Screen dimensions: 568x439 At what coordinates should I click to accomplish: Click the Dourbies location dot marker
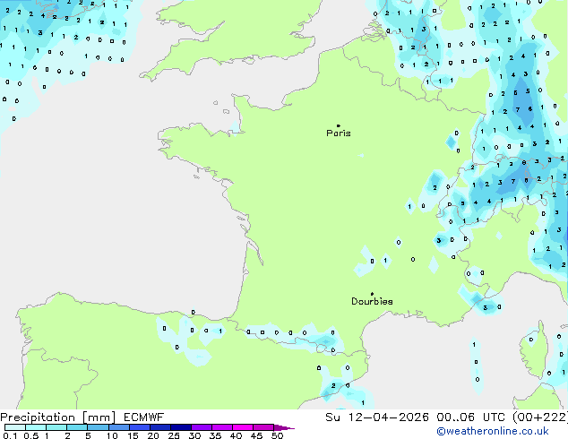372,294
